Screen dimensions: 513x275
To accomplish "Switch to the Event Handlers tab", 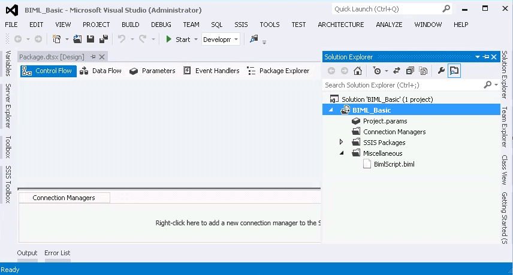I will 212,71.
